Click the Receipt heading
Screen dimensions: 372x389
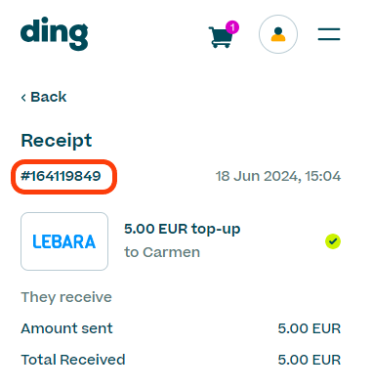click(57, 141)
